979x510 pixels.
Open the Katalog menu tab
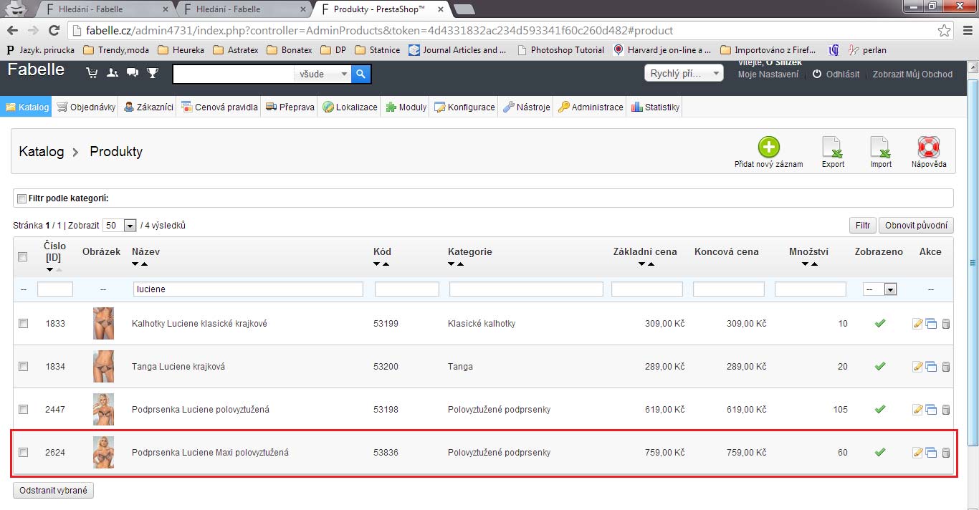coord(27,107)
